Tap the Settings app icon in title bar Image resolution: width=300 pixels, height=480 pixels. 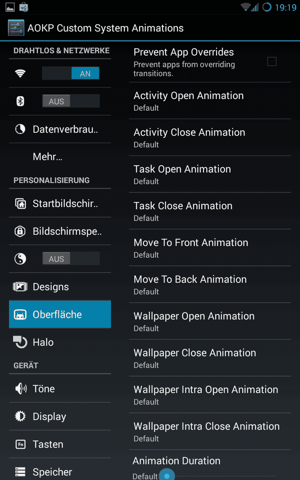[x=16, y=28]
